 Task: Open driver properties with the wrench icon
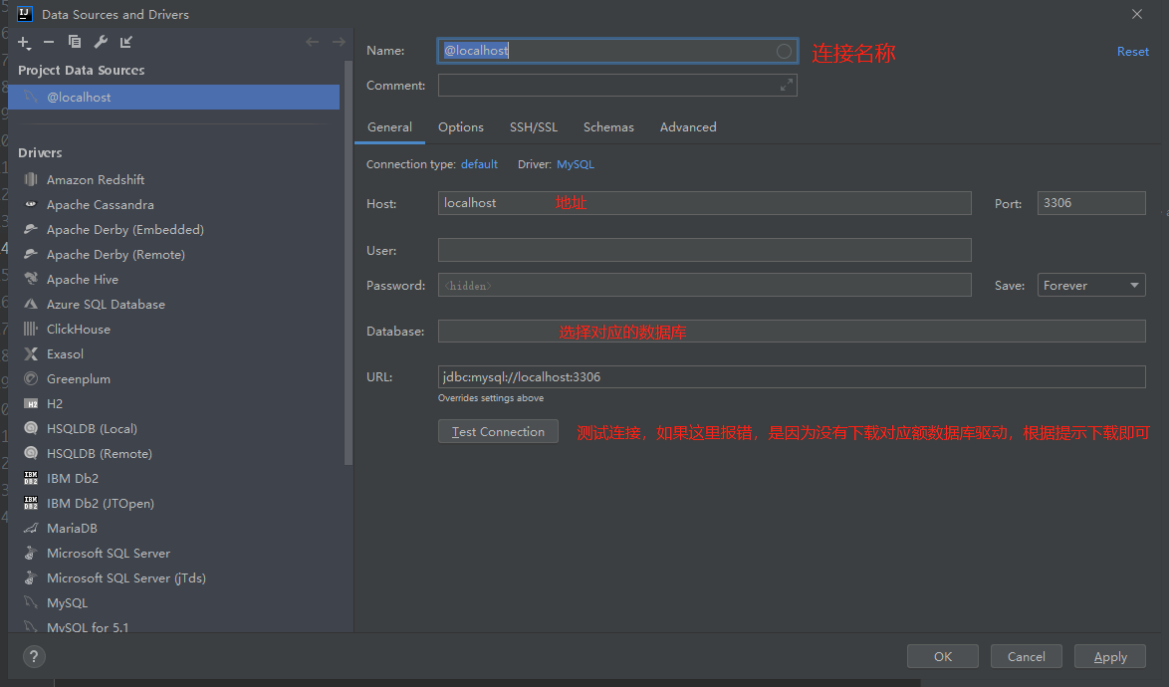[x=99, y=42]
